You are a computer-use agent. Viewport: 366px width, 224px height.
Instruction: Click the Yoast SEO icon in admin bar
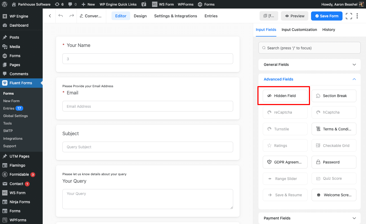[x=144, y=4]
